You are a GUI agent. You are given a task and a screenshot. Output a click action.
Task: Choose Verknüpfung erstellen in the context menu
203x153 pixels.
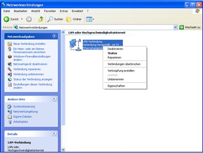coord(125,71)
